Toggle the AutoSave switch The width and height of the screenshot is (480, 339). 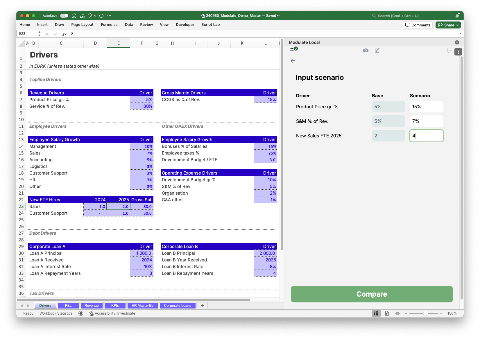pyautogui.click(x=64, y=16)
